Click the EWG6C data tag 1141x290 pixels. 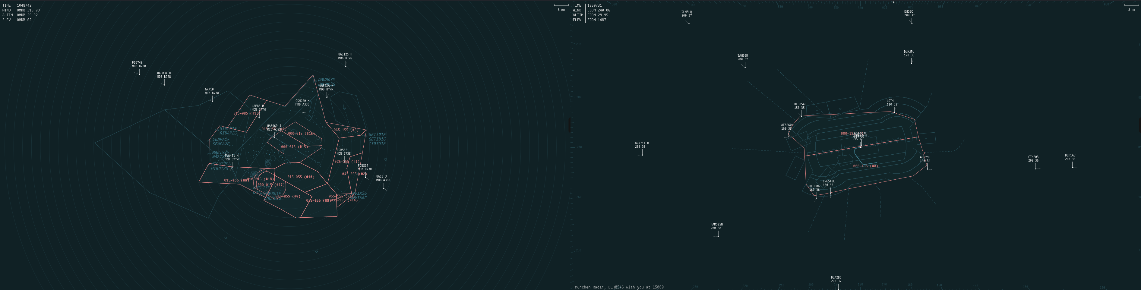pyautogui.click(x=909, y=14)
